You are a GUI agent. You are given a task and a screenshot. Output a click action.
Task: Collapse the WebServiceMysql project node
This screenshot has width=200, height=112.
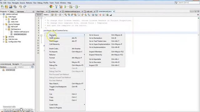pos(1,14)
